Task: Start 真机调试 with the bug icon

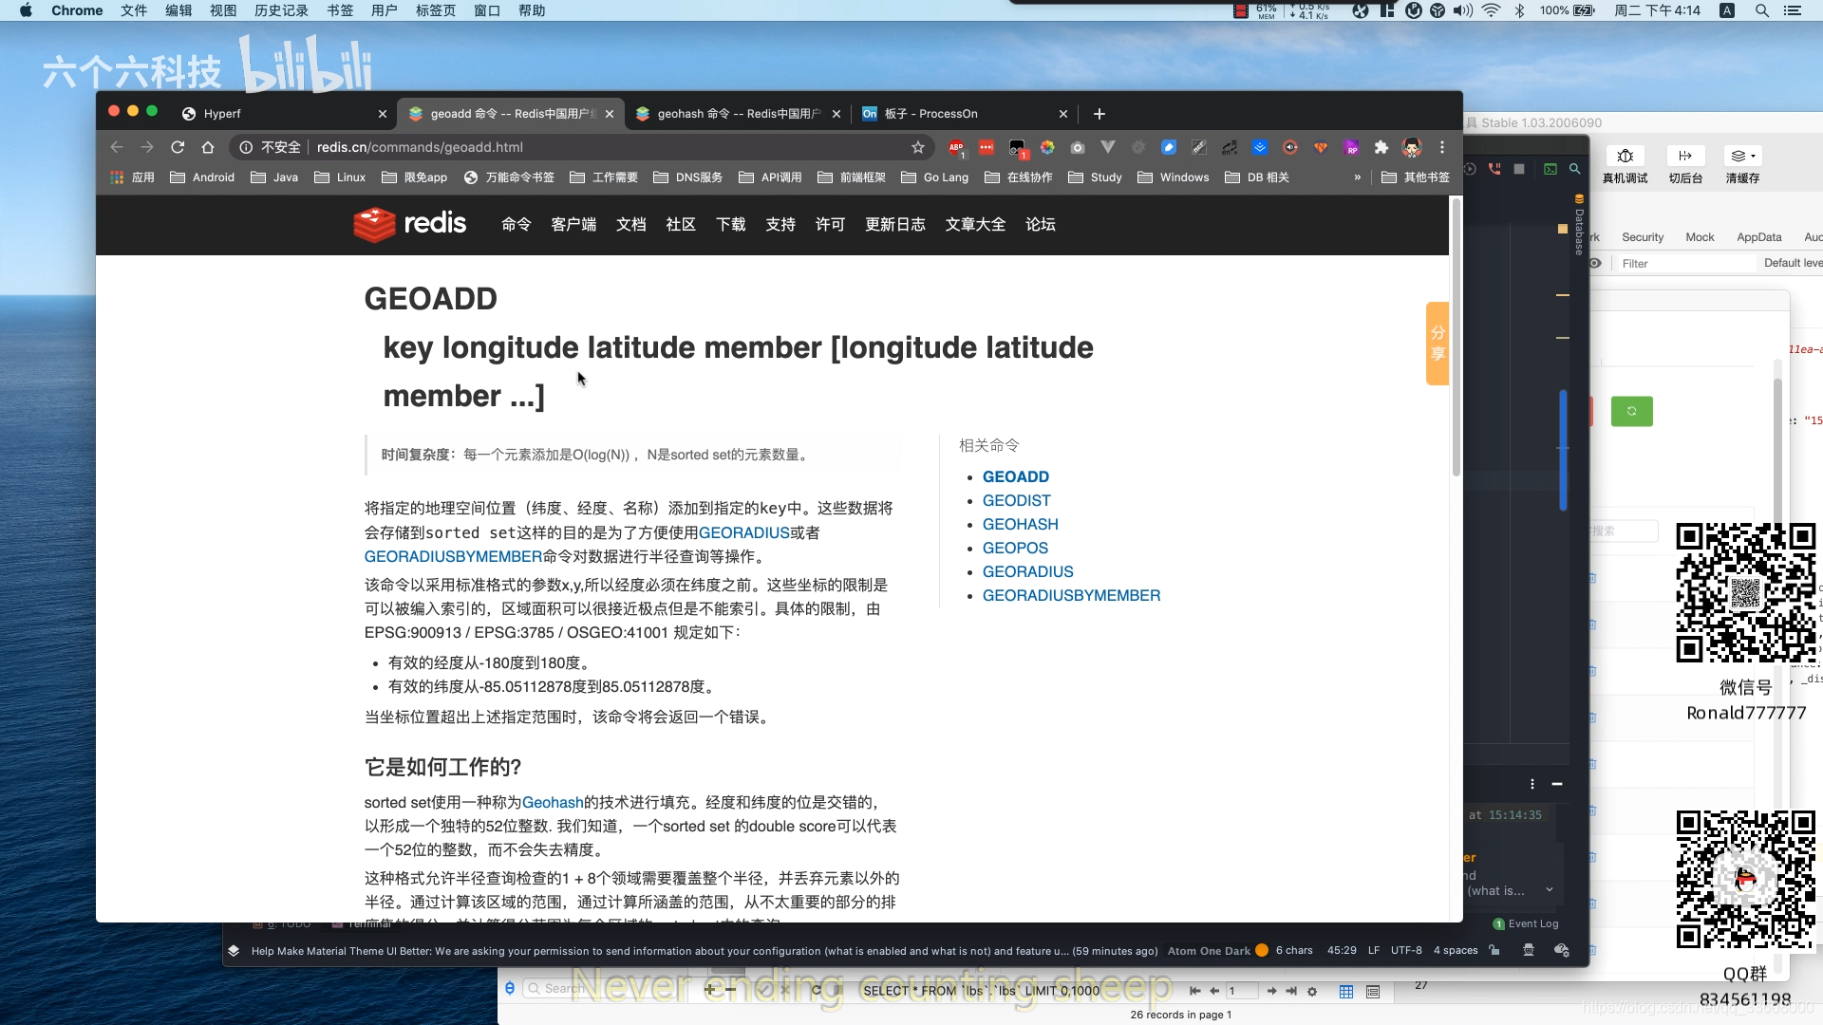Action: (x=1626, y=157)
